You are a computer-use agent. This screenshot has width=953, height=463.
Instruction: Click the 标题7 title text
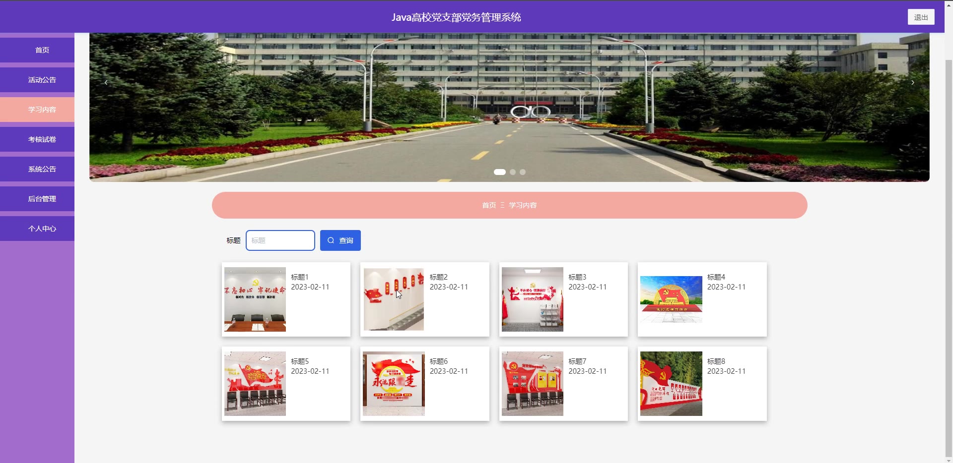(x=577, y=361)
